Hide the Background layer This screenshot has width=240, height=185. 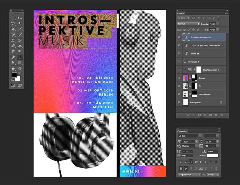click(179, 102)
